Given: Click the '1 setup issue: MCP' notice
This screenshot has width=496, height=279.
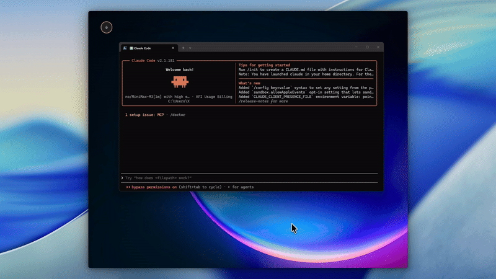Looking at the screenshot, I should point(144,115).
